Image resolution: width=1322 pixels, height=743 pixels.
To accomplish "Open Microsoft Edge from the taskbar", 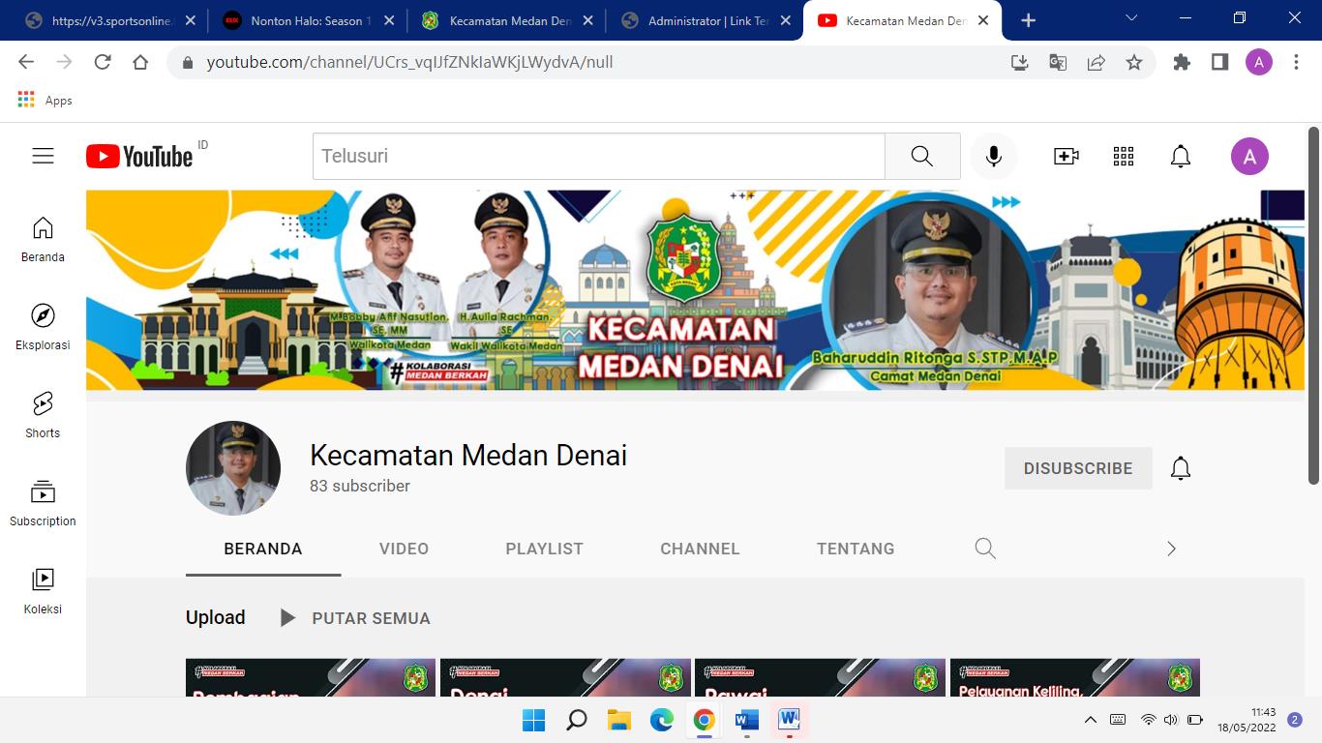I will [662, 720].
